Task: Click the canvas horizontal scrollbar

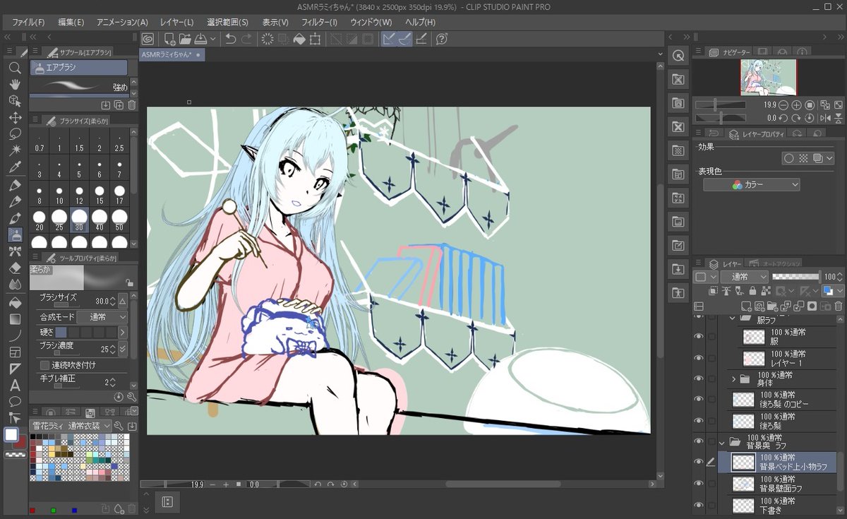Action: pos(503,484)
